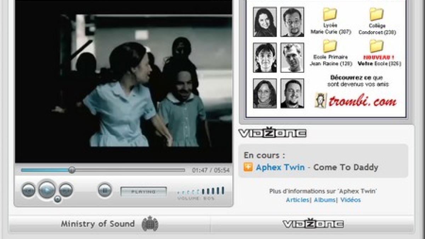Open the Aphex Twin artist link

click(x=280, y=167)
